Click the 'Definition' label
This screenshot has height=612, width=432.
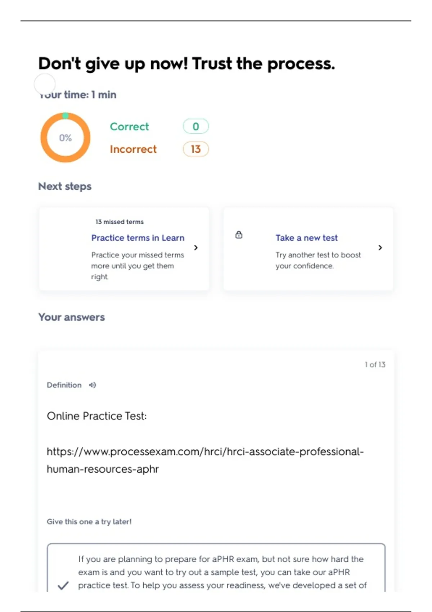coord(64,385)
